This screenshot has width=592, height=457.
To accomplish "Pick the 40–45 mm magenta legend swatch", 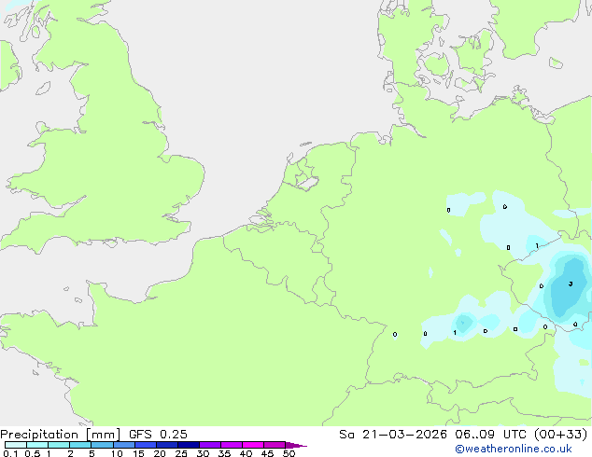I will [253, 445].
